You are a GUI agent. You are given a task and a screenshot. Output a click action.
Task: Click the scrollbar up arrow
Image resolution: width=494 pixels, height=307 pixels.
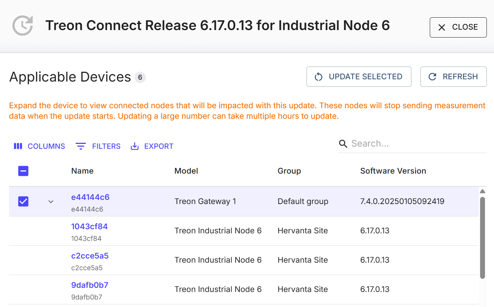click(482, 192)
